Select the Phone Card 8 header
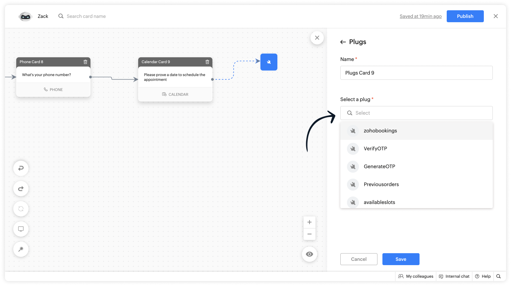 pos(53,62)
